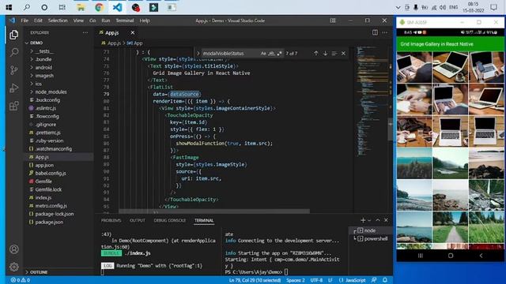Click the errors and warnings status item
The image size is (506, 284).
pos(21,280)
